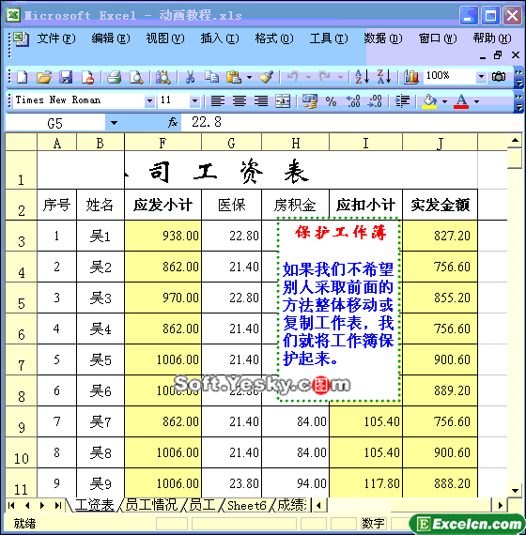Save the workbook with floppy icon
This screenshot has width=526, height=535.
(x=66, y=77)
